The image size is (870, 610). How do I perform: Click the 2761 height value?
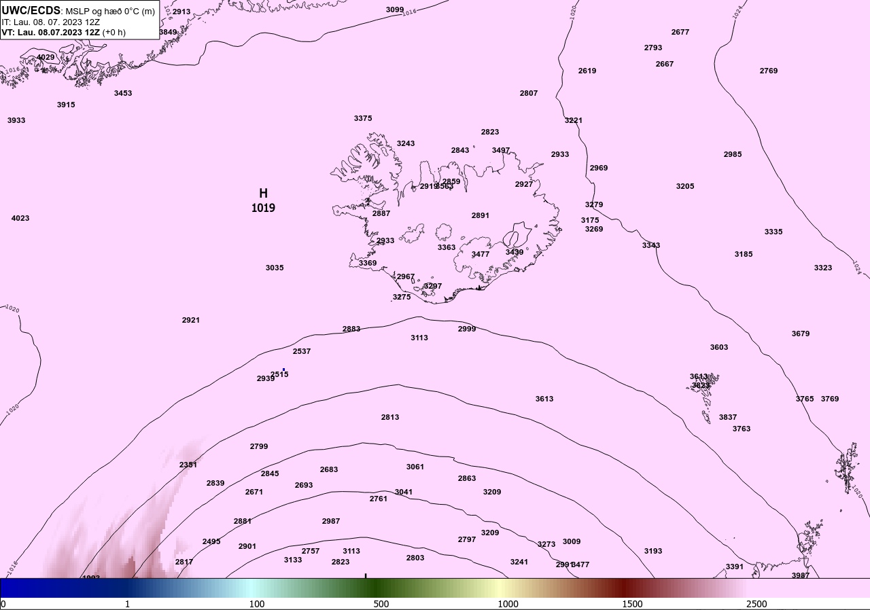pos(379,499)
